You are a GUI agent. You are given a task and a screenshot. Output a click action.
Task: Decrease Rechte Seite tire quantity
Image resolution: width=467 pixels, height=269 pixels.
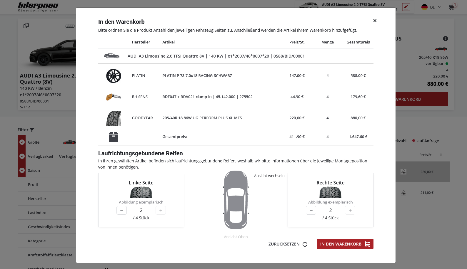(x=311, y=210)
